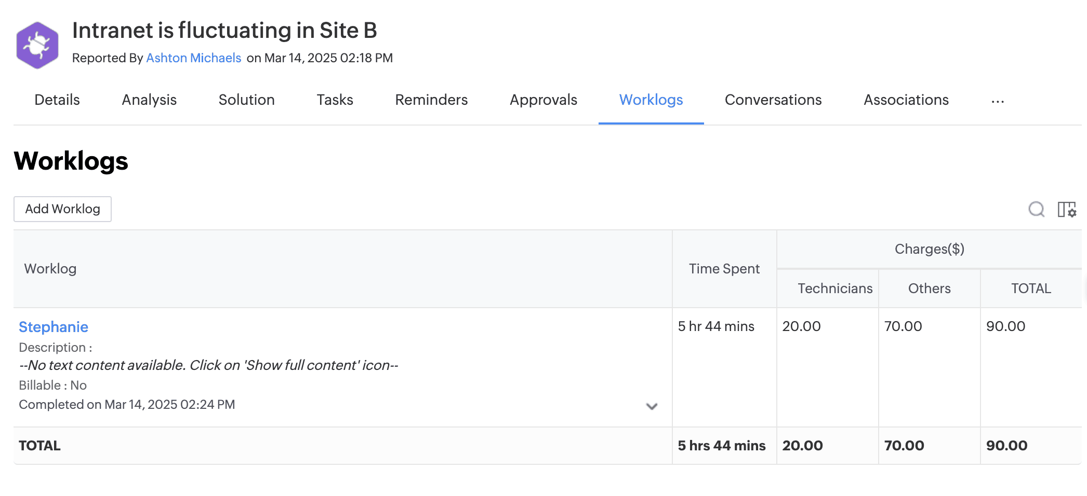Click the Technicians charges column header
The width and height of the screenshot is (1087, 496).
coord(834,288)
